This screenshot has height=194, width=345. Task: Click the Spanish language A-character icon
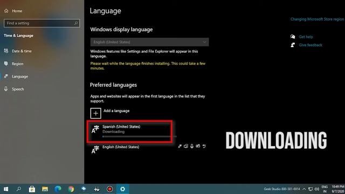[x=95, y=129]
